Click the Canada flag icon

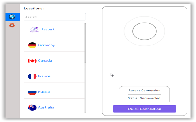[x=32, y=61]
